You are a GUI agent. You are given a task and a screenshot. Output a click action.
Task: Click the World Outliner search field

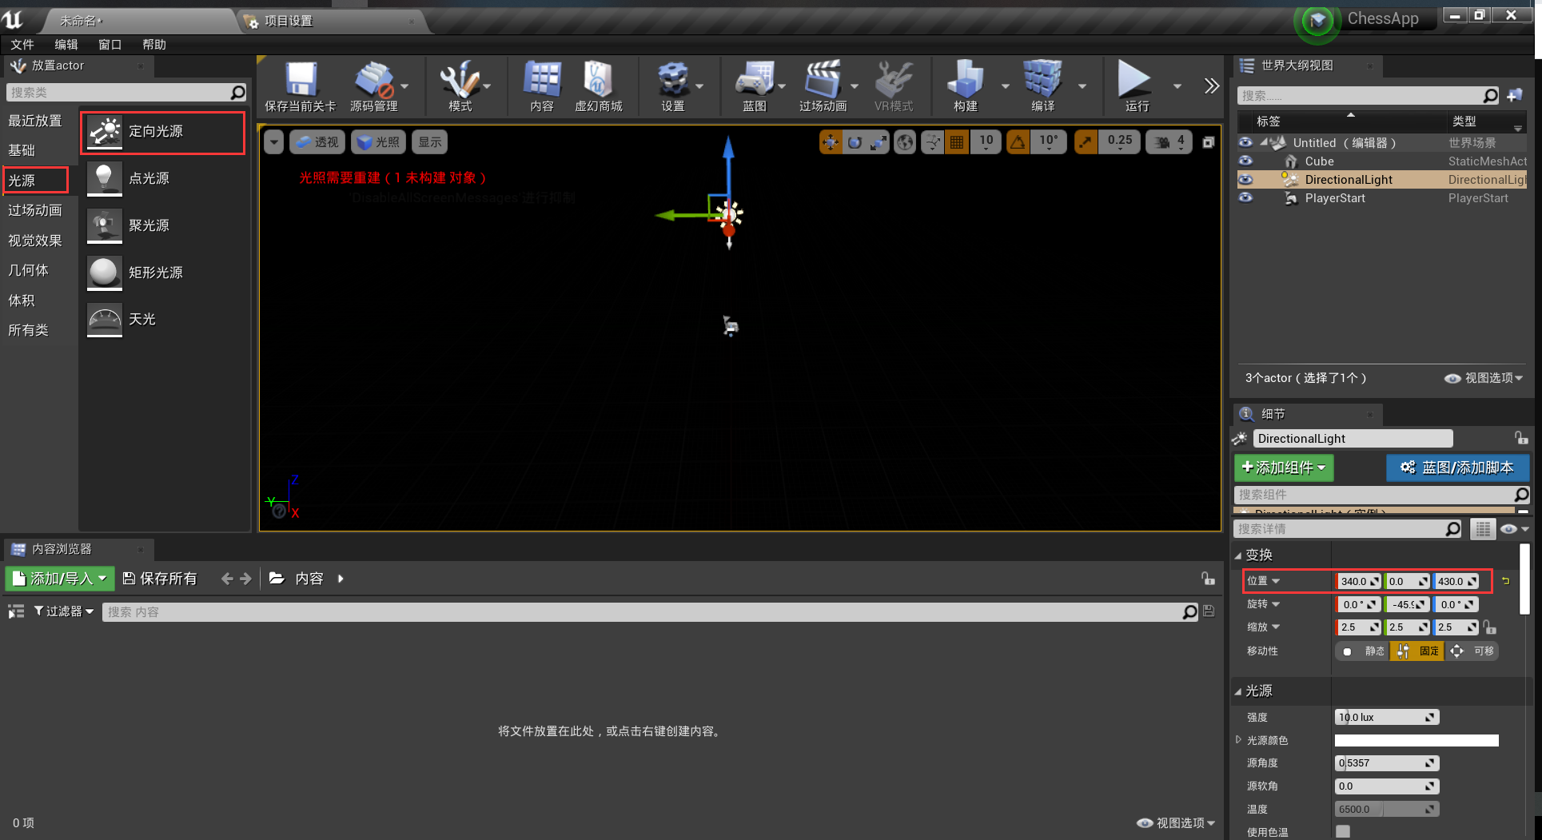1359,96
